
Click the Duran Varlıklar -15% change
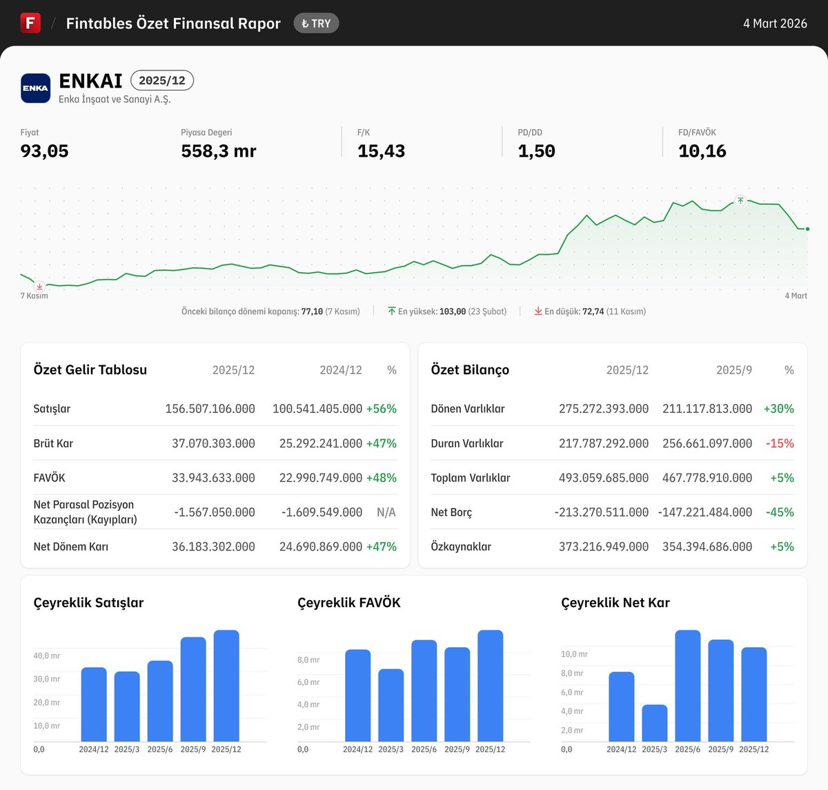click(x=780, y=443)
